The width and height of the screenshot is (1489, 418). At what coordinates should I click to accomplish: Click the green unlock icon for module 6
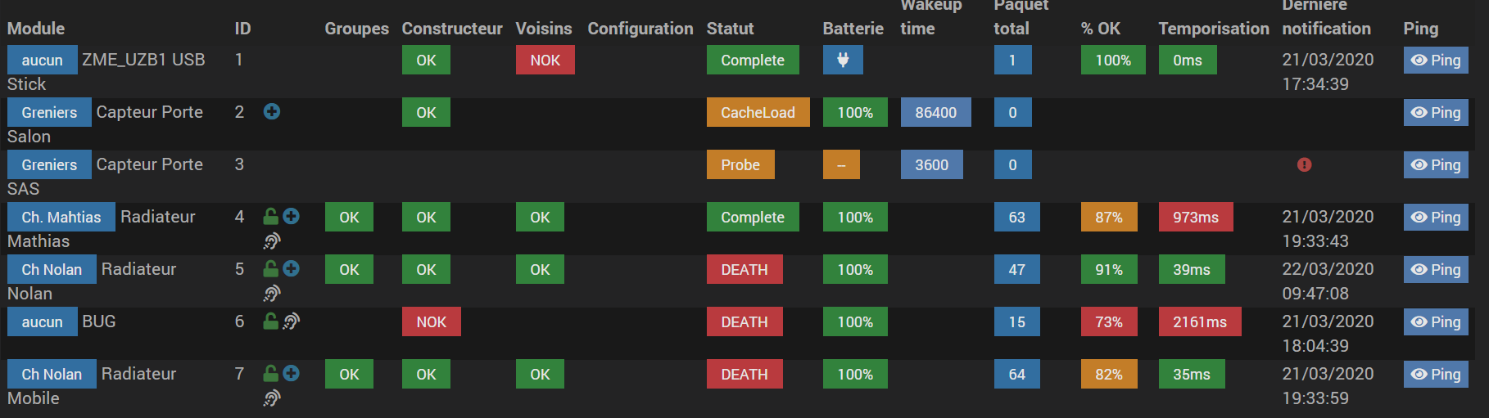click(270, 321)
